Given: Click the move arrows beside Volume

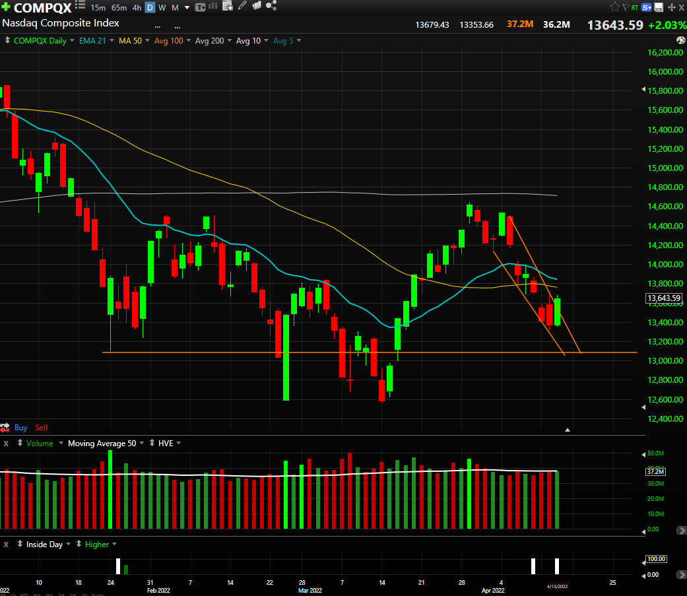Looking at the screenshot, I should pyautogui.click(x=20, y=443).
